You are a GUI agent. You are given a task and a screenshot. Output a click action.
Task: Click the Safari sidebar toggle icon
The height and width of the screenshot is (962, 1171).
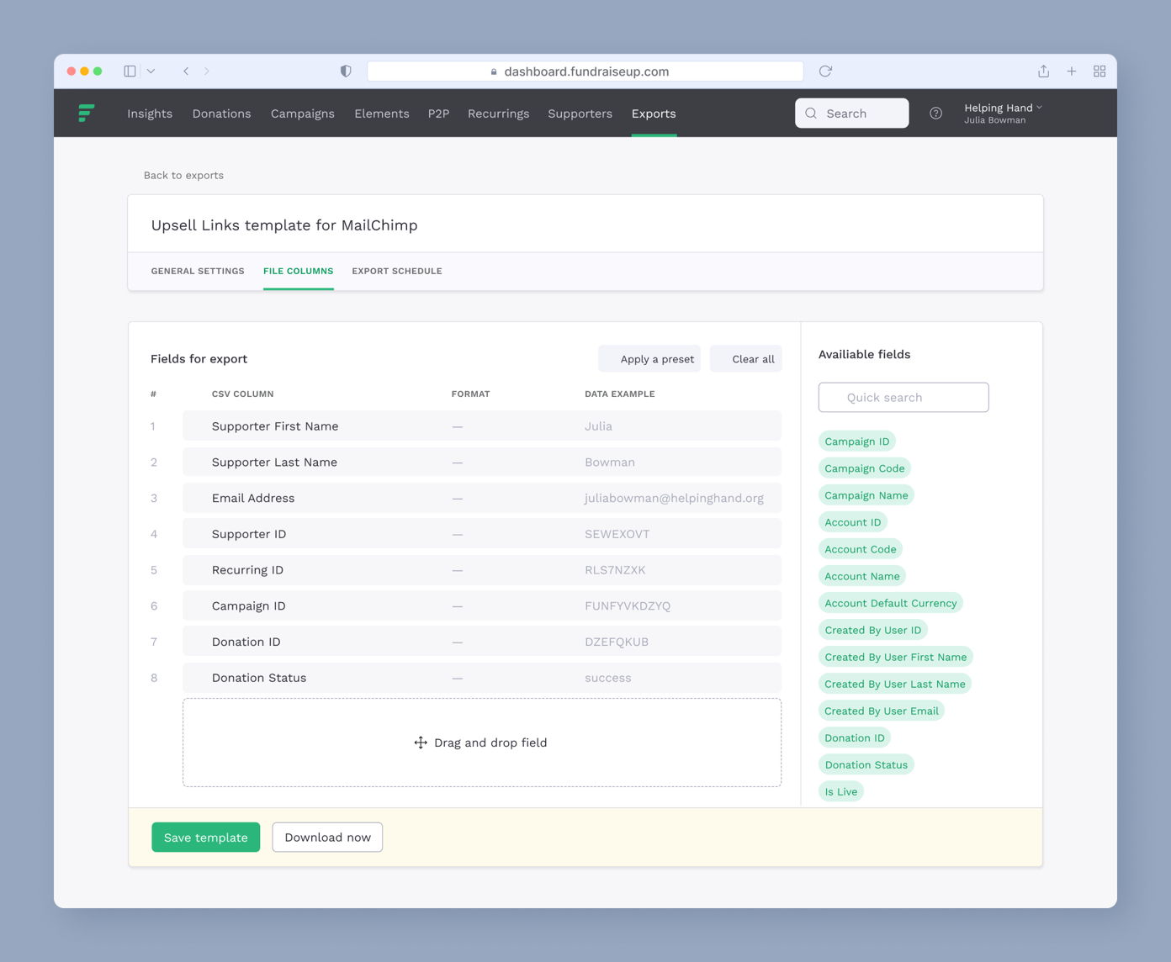[x=130, y=71]
